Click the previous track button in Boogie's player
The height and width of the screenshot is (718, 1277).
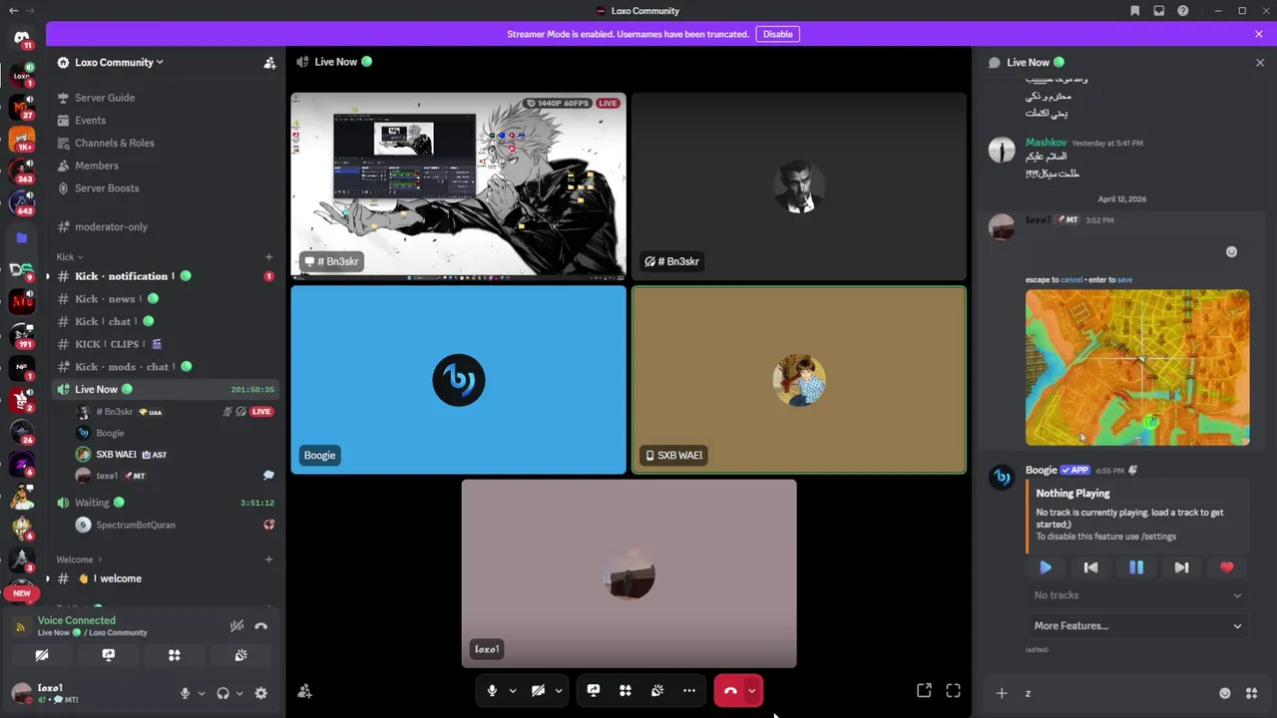point(1090,567)
